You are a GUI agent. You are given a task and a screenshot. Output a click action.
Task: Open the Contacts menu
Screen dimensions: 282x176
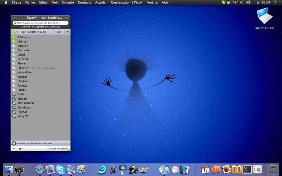tap(84, 2)
